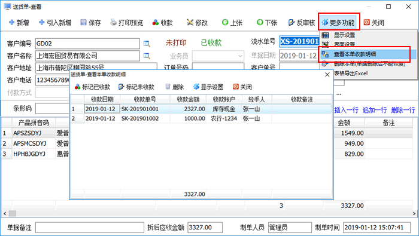Close the 查看本单收款明细 dialog via X
The width and height of the screenshot is (419, 236).
point(327,75)
